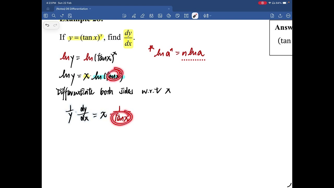This screenshot has width=334, height=188.
Task: Open the page sidebar panel icon
Action: pyautogui.click(x=46, y=16)
